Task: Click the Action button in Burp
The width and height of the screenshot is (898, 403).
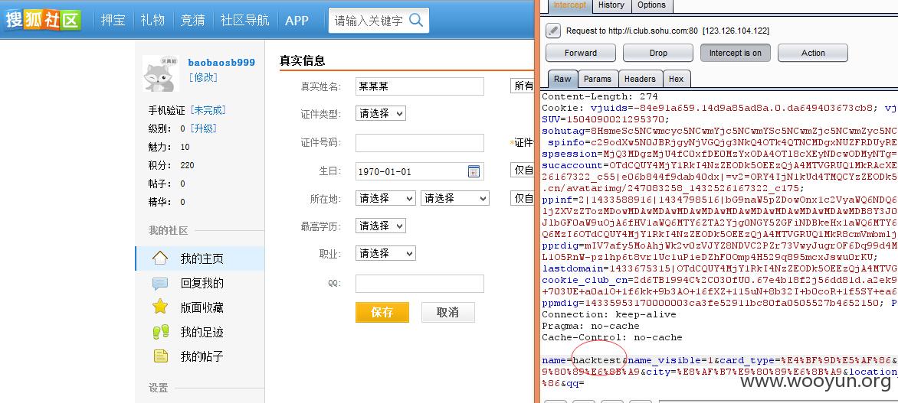Action: coord(813,53)
